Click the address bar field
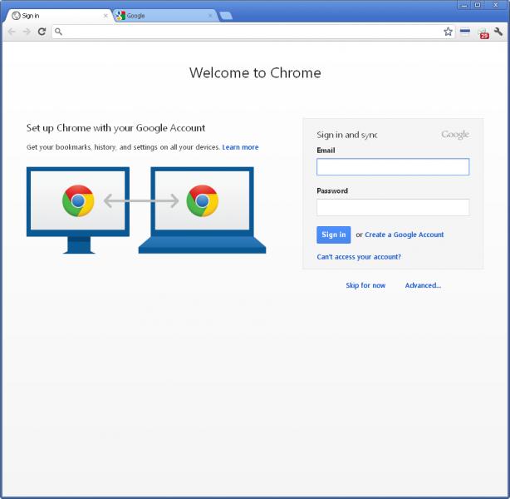Viewport: 510px width, 499px height. pyautogui.click(x=252, y=32)
